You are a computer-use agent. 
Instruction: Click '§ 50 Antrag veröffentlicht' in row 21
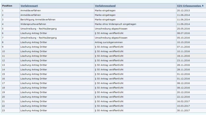(x=109, y=102)
